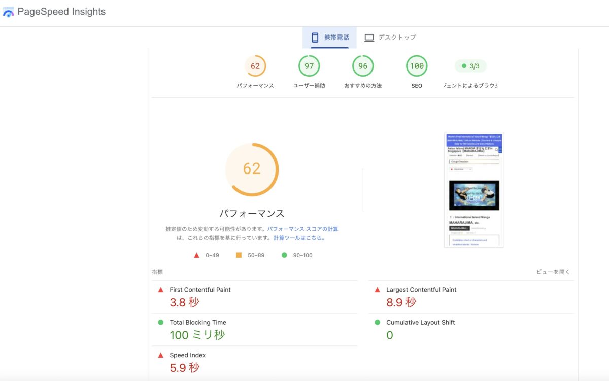Click the PageSpeed Insights logo icon
609x381 pixels.
pos(9,12)
